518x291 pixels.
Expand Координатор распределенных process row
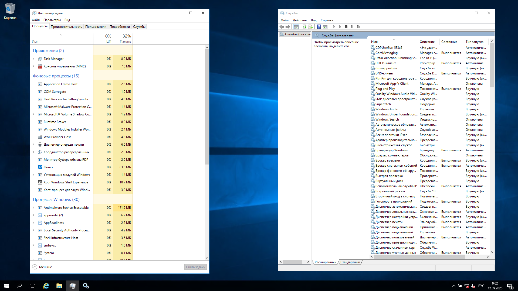tap(33, 152)
